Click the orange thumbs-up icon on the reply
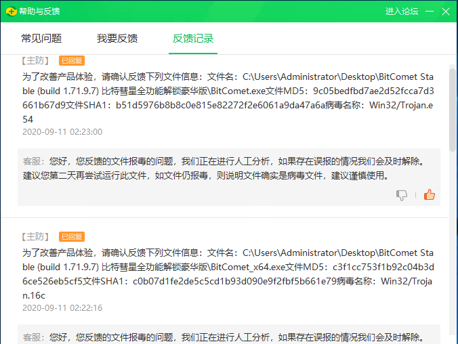The height and width of the screenshot is (344, 458). point(430,194)
